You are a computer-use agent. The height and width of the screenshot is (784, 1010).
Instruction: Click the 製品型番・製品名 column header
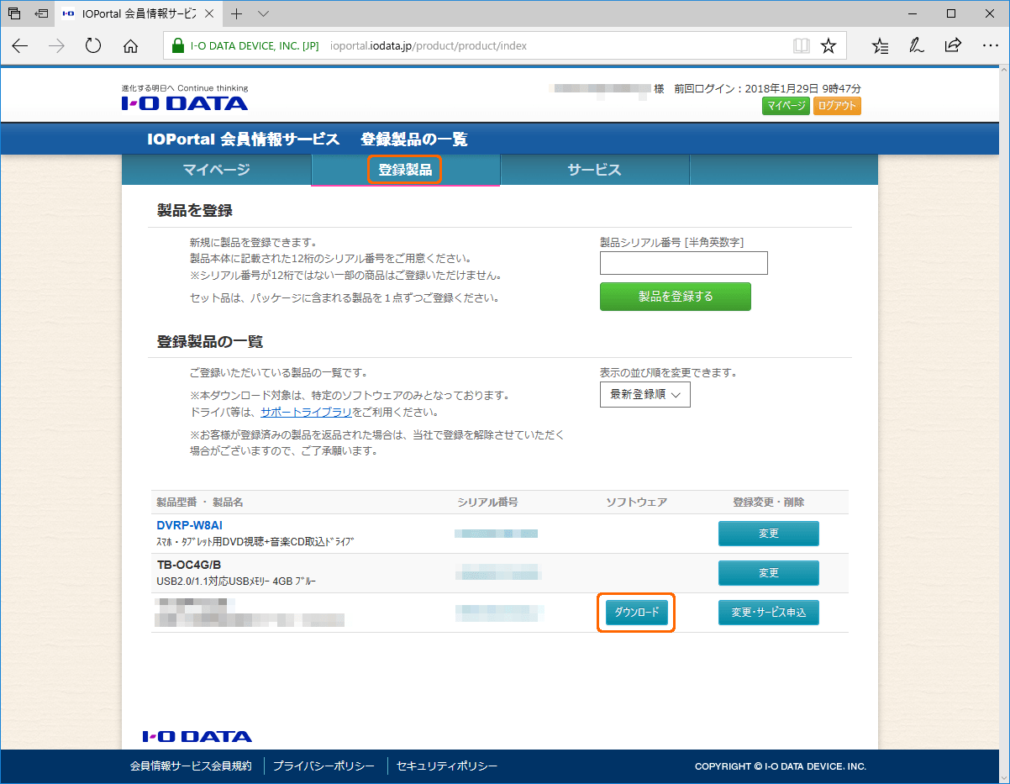point(200,502)
